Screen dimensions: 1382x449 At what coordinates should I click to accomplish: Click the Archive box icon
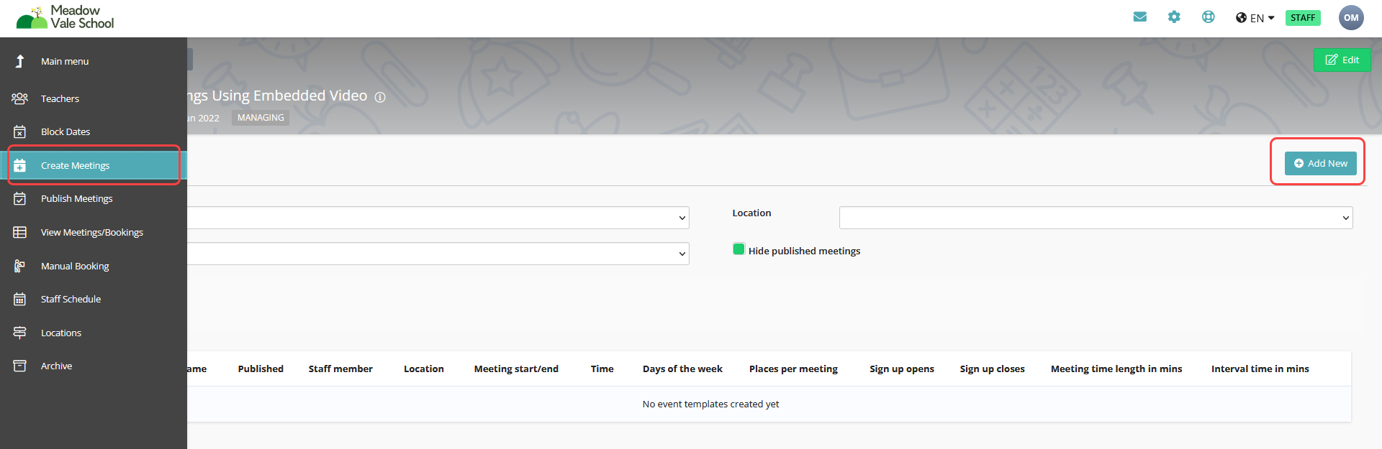tap(19, 366)
